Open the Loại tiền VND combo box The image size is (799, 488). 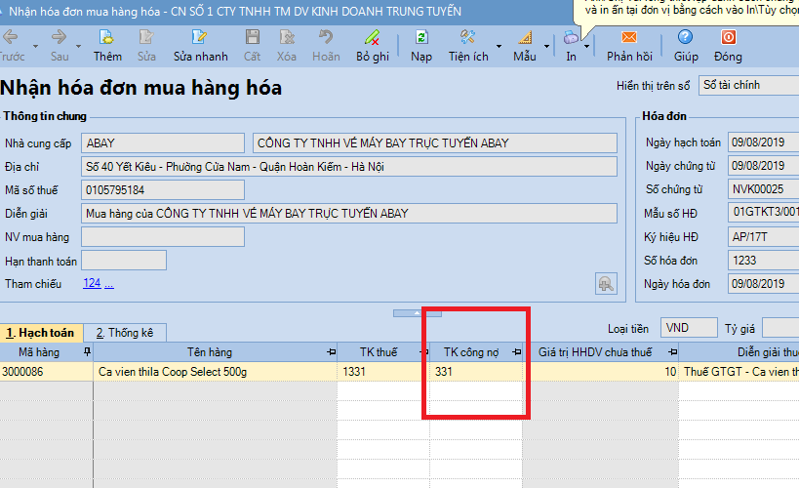(x=689, y=328)
